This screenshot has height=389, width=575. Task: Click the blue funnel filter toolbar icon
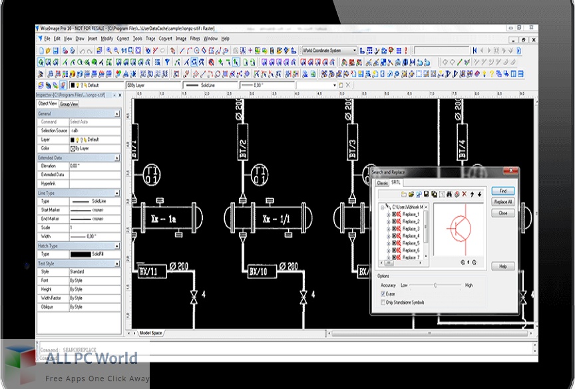click(167, 63)
